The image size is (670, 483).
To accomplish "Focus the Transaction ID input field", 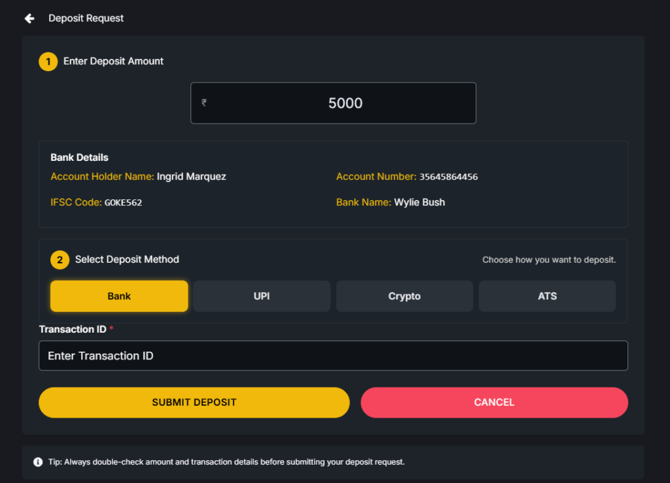I will (x=333, y=356).
